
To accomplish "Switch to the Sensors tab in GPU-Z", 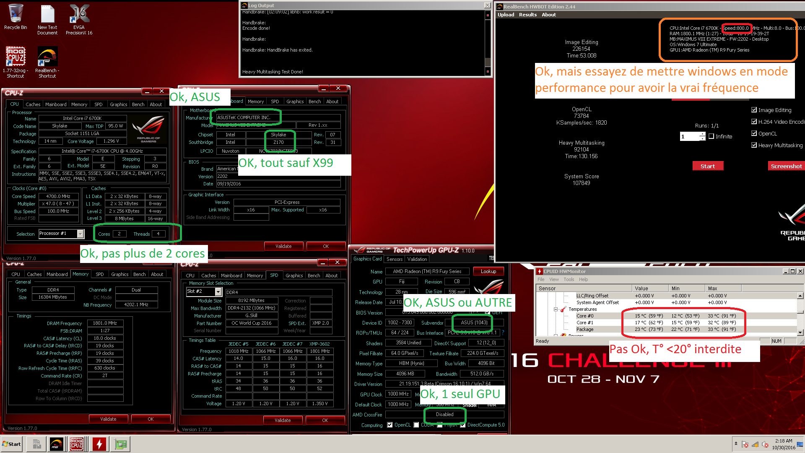I will 394,259.
